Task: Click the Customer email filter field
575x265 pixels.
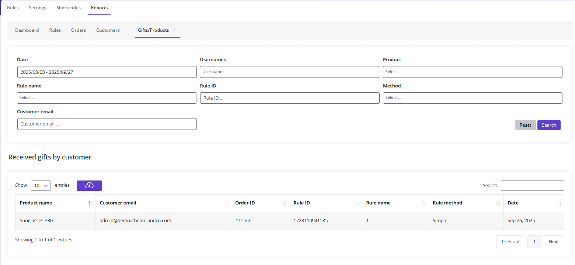Action: tap(107, 124)
